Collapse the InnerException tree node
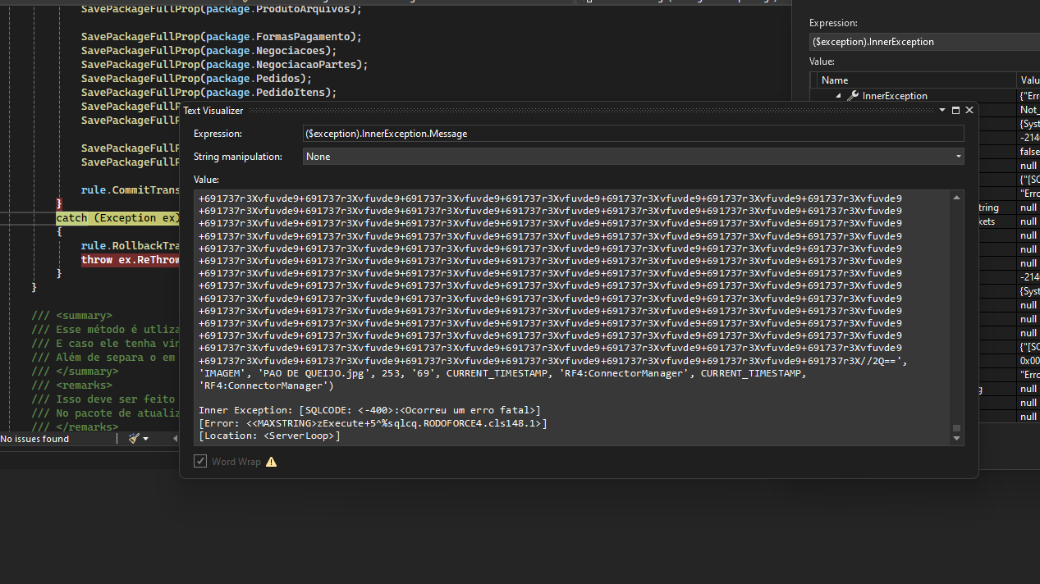This screenshot has width=1040, height=584. point(839,96)
